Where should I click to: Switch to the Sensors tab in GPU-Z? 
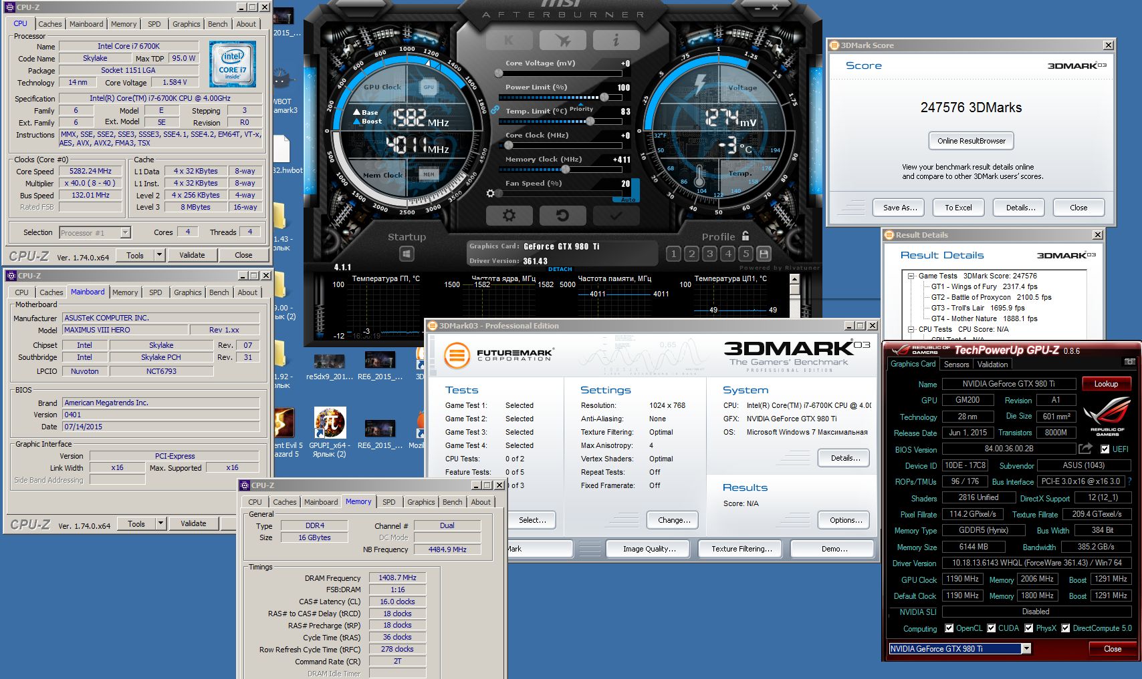(956, 365)
